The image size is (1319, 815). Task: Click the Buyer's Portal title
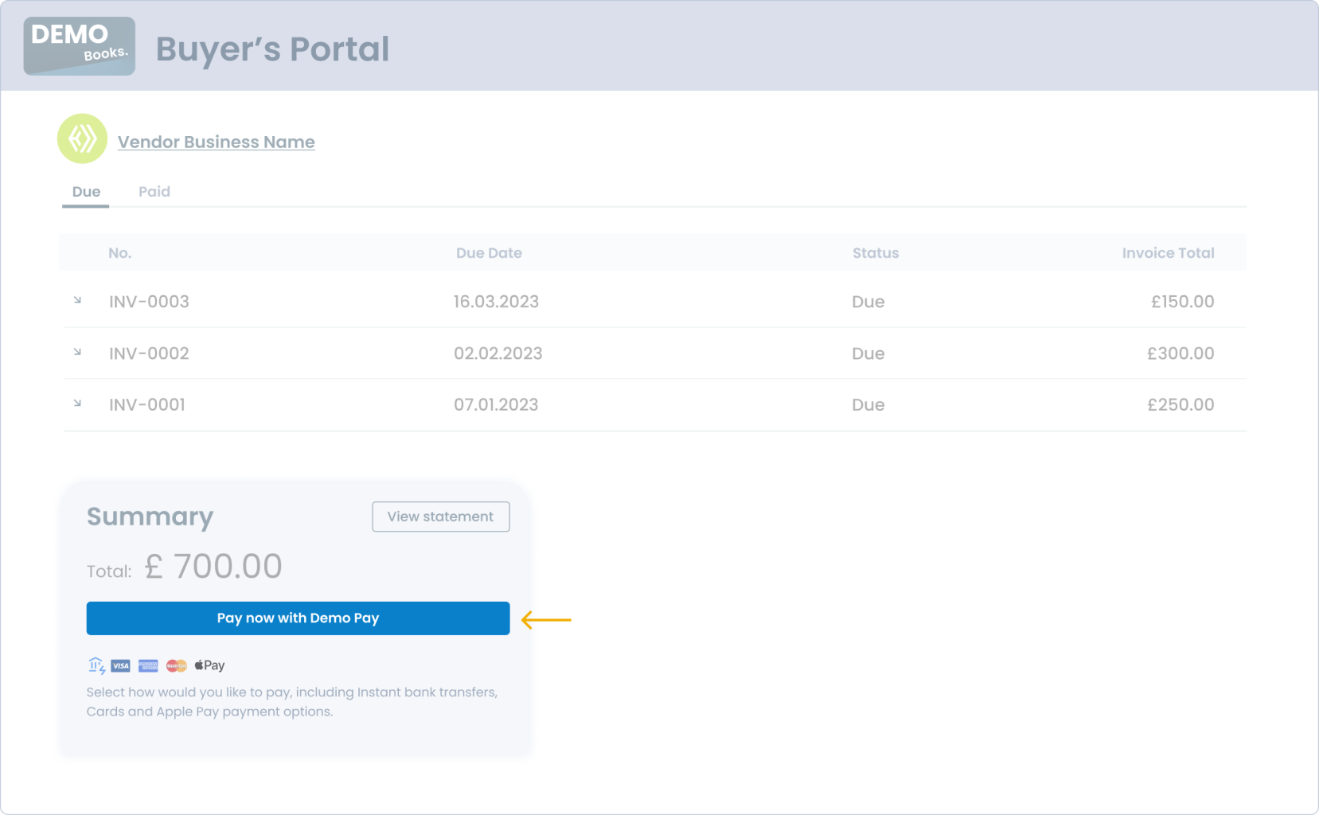pyautogui.click(x=272, y=49)
